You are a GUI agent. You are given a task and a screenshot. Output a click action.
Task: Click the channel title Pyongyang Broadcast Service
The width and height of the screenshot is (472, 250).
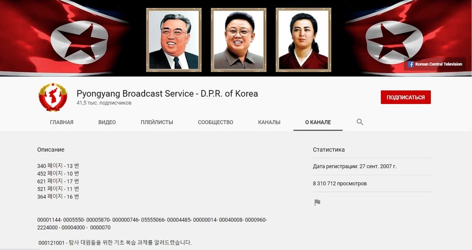[x=167, y=93]
